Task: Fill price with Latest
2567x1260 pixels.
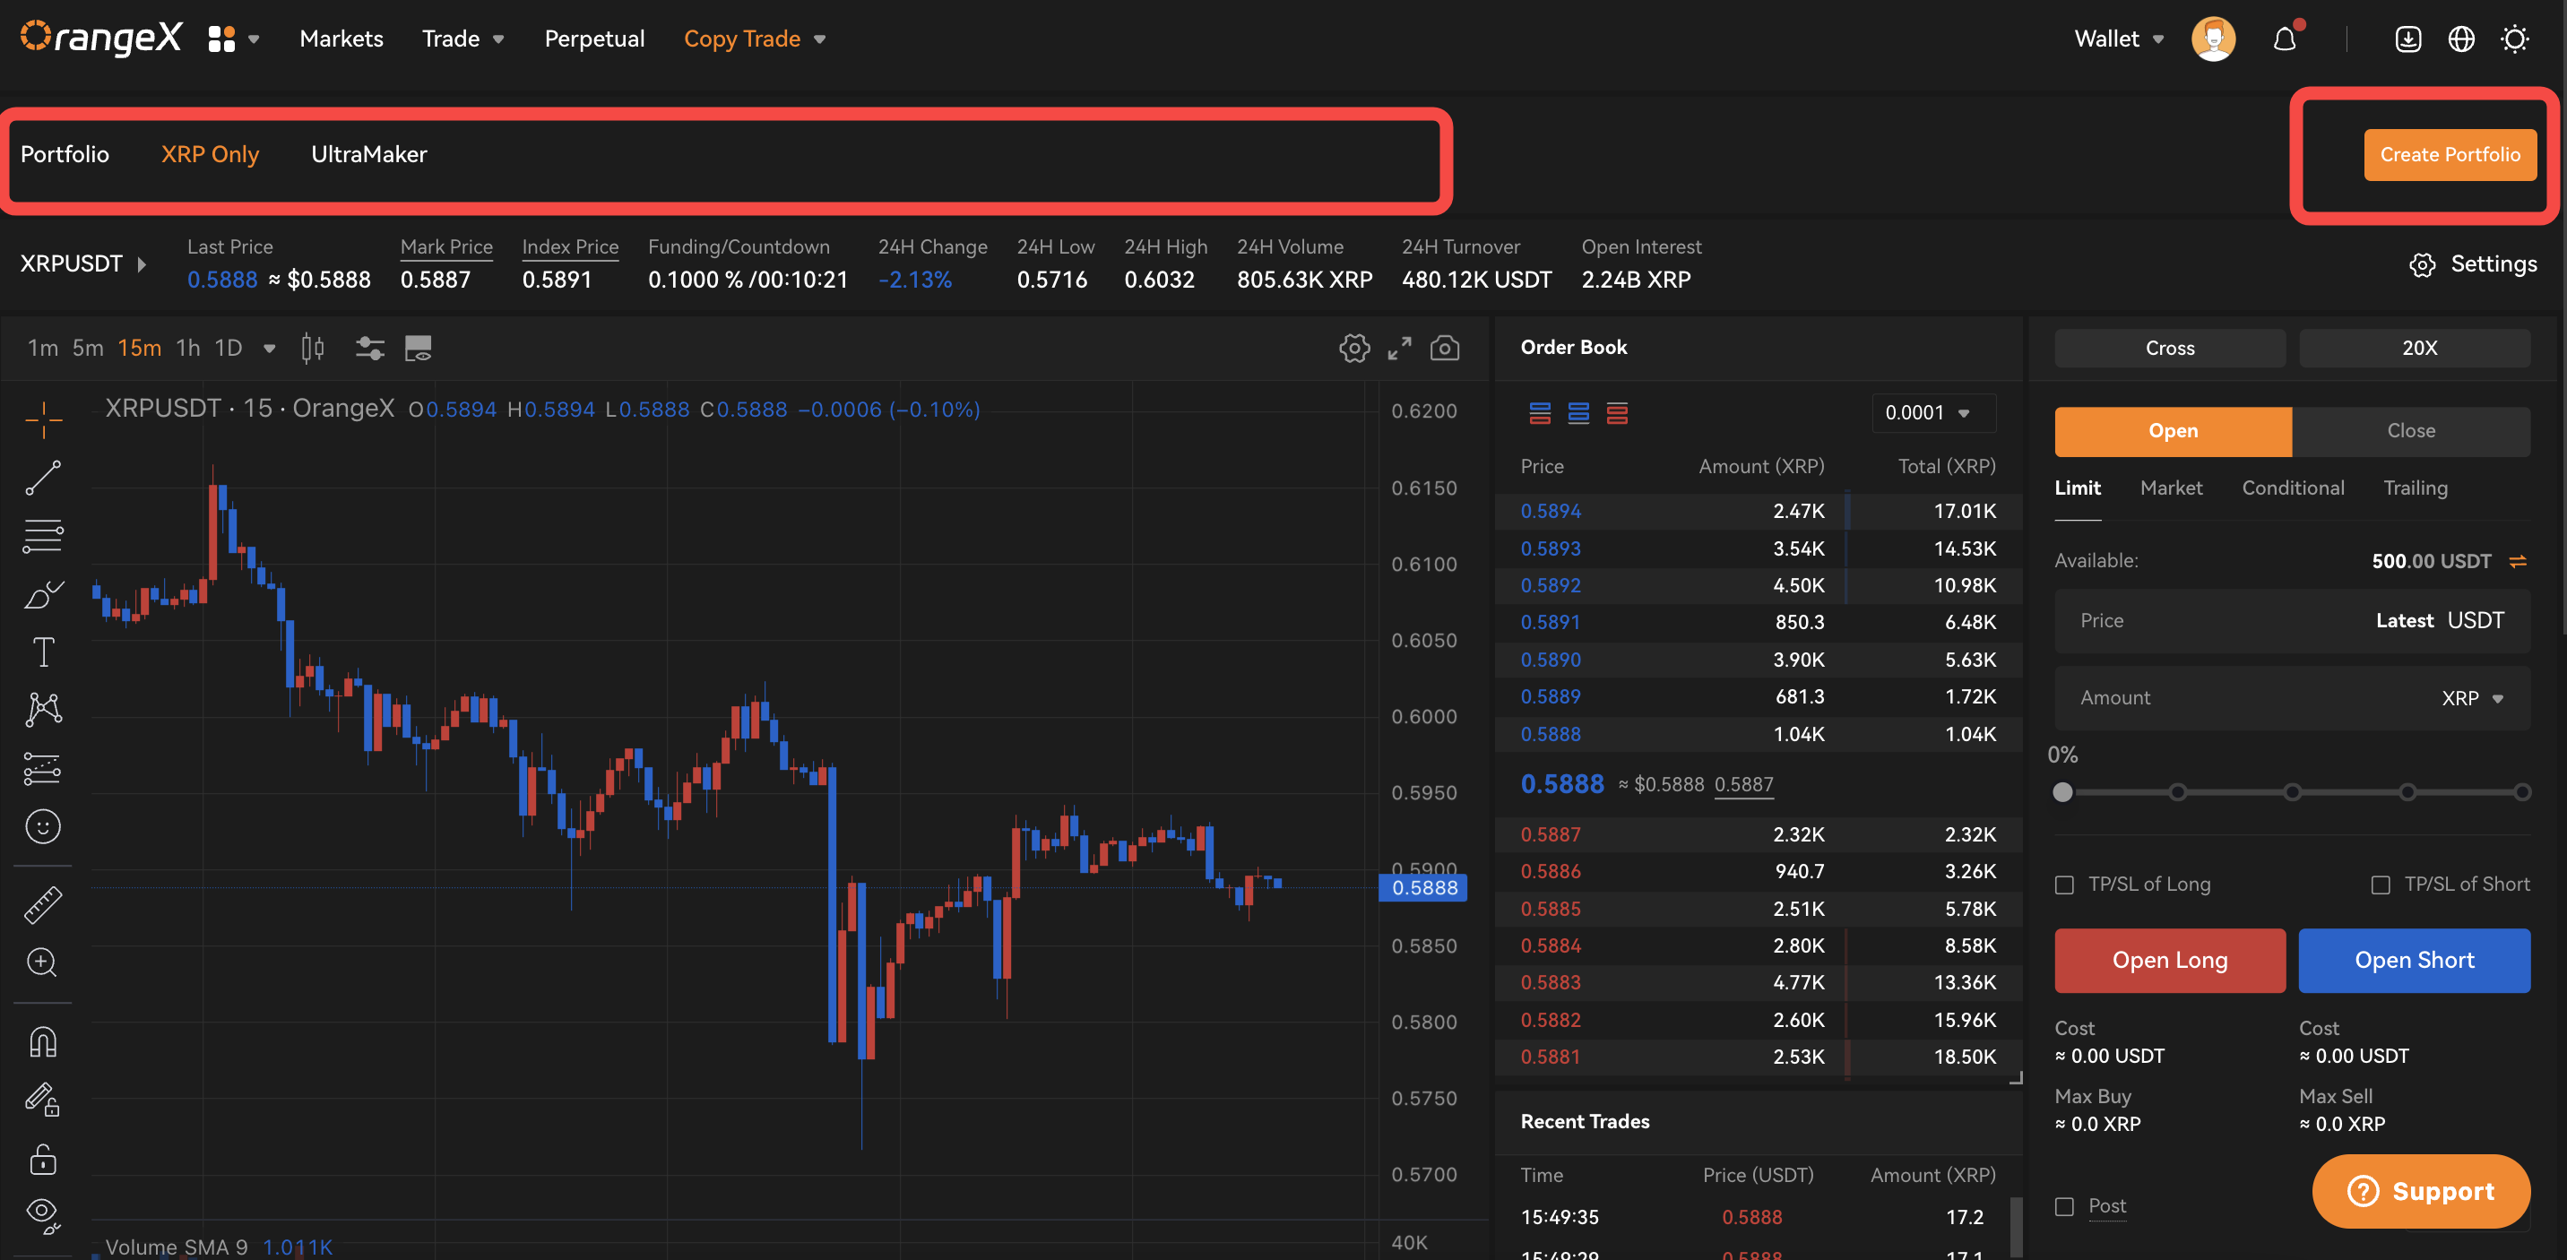Action: 2404,620
